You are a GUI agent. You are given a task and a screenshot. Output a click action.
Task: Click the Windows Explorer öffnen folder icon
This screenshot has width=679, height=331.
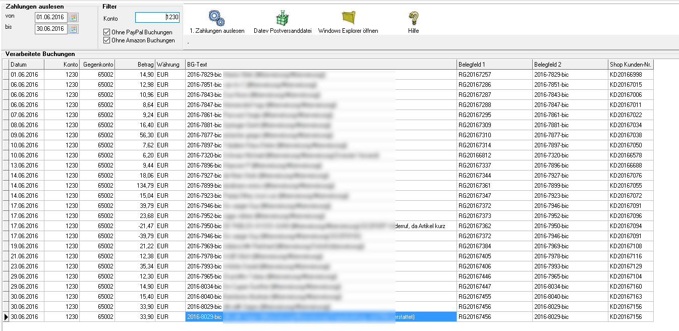(x=348, y=18)
